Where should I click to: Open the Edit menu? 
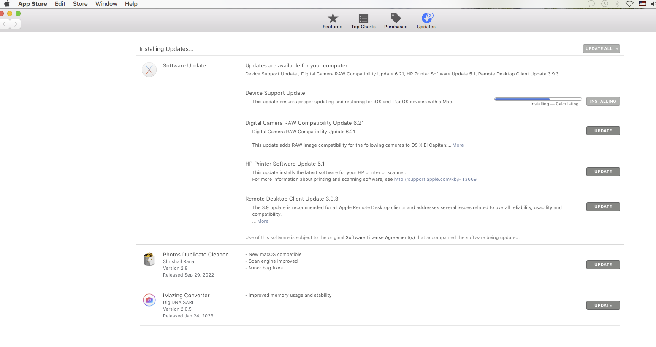[60, 4]
